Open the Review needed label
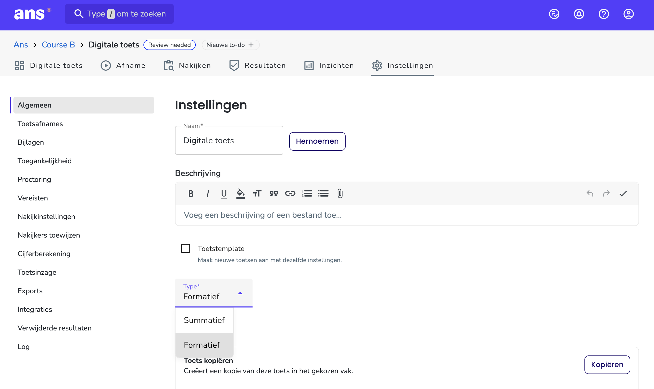Image resolution: width=654 pixels, height=389 pixels. (169, 45)
